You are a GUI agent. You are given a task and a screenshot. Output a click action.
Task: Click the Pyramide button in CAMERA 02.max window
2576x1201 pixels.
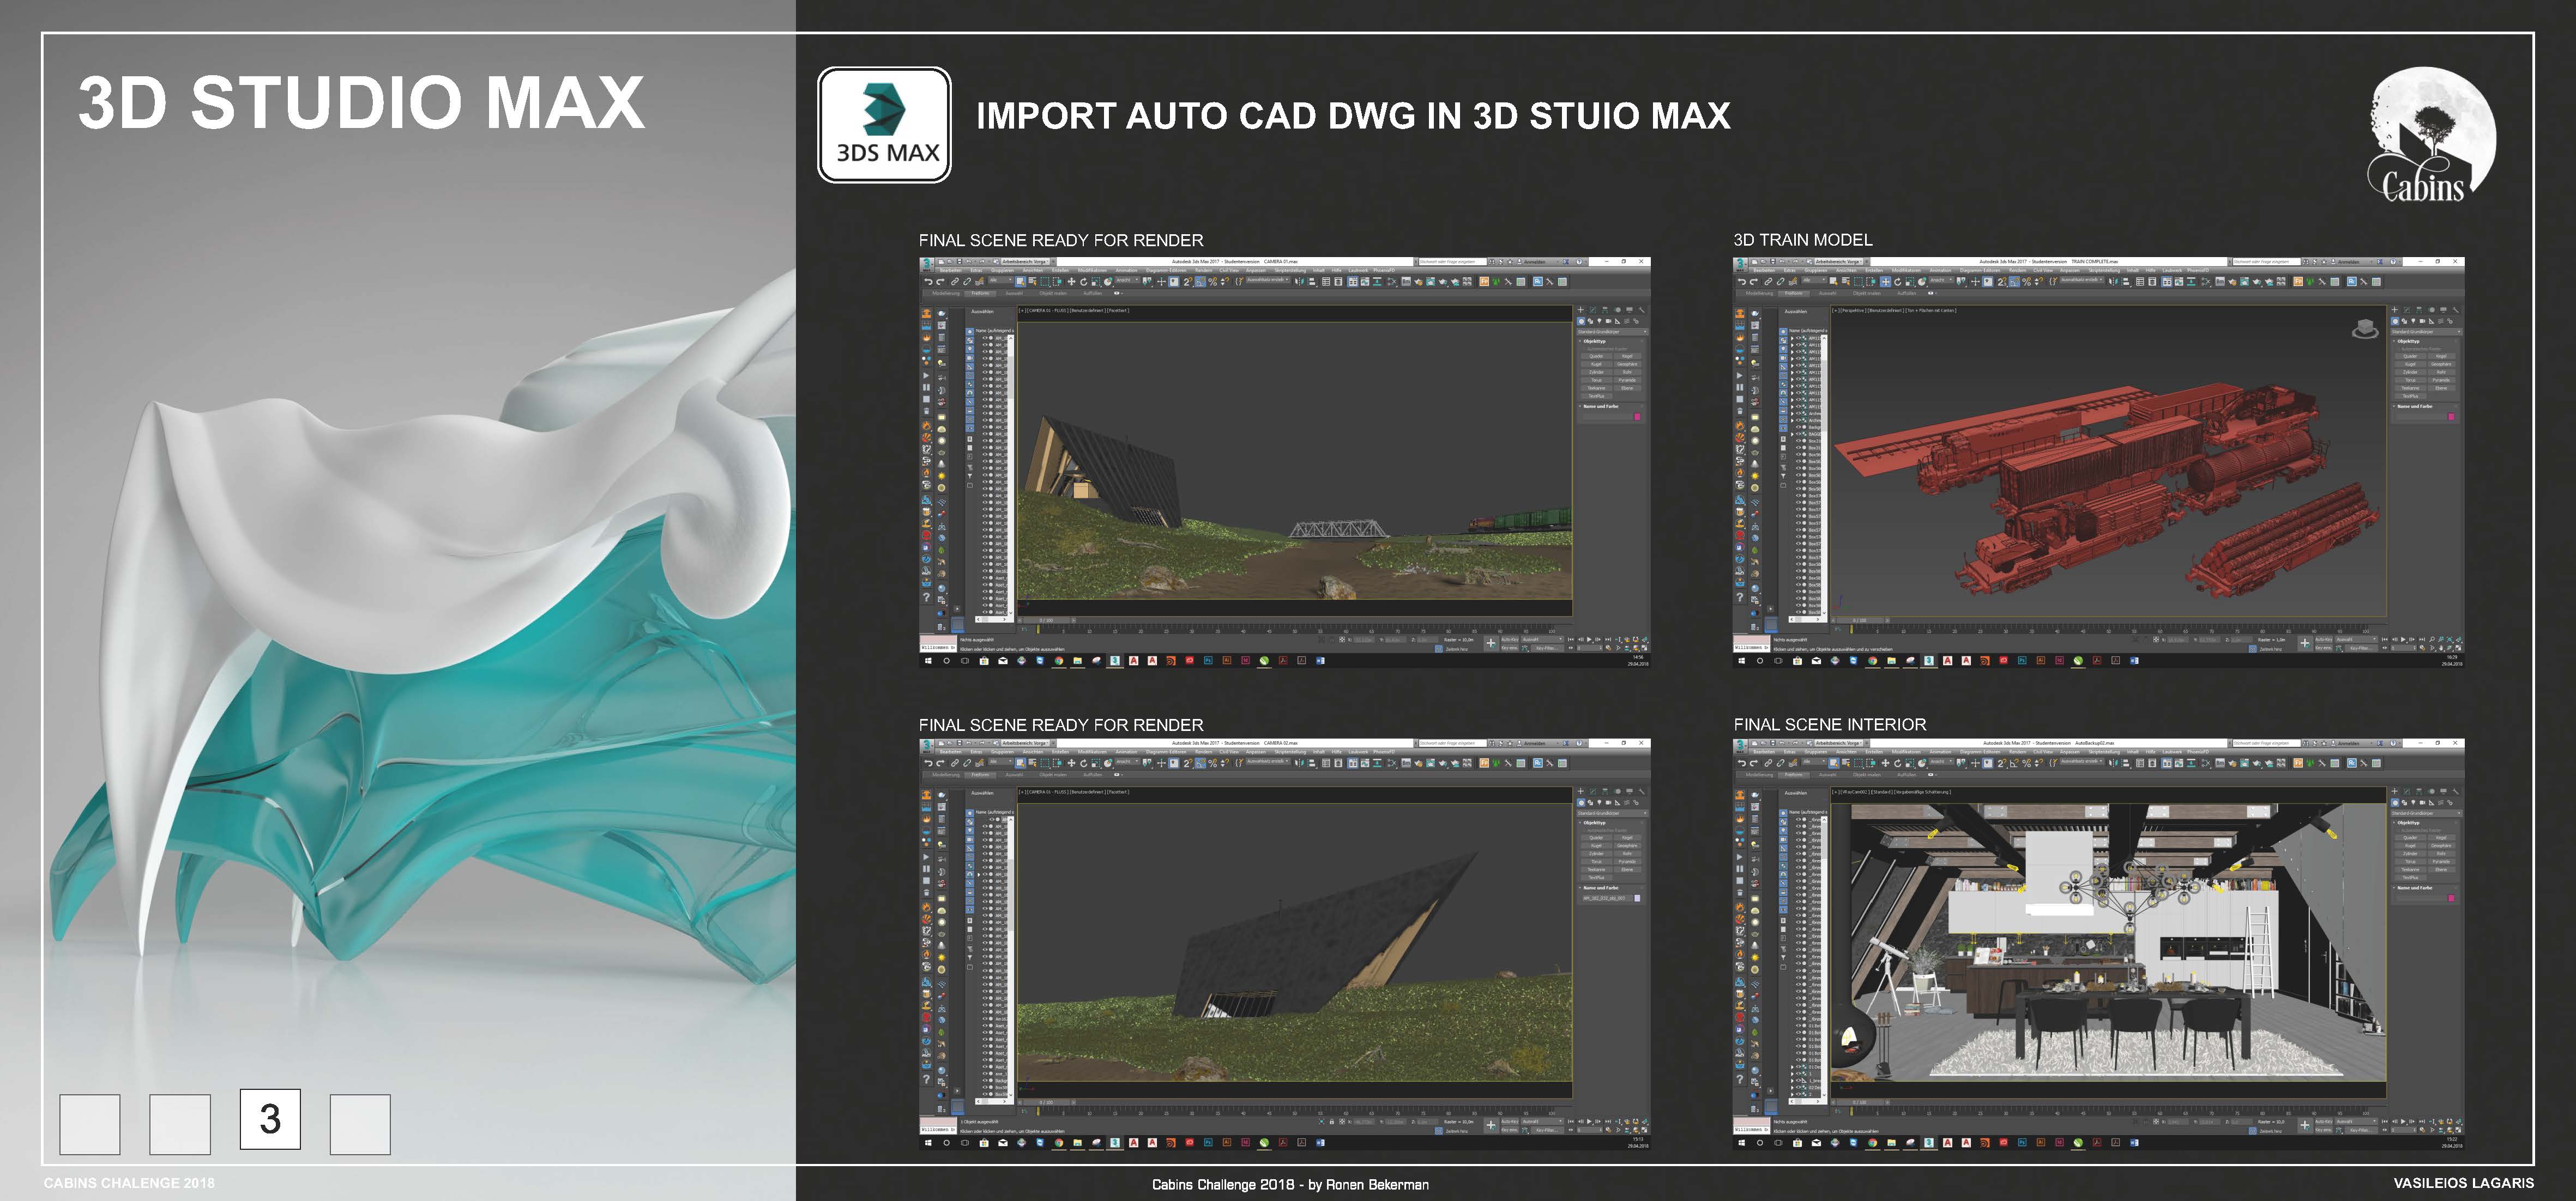1628,862
